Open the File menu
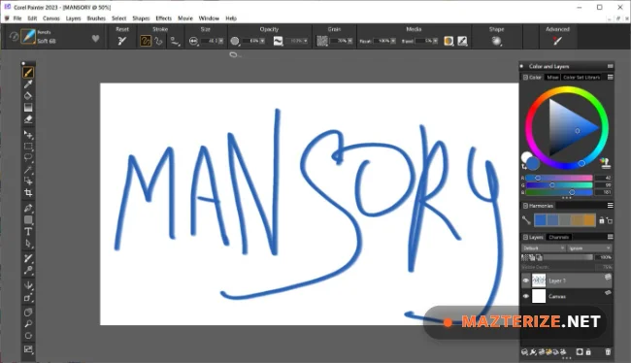This screenshot has width=631, height=363. pyautogui.click(x=17, y=18)
